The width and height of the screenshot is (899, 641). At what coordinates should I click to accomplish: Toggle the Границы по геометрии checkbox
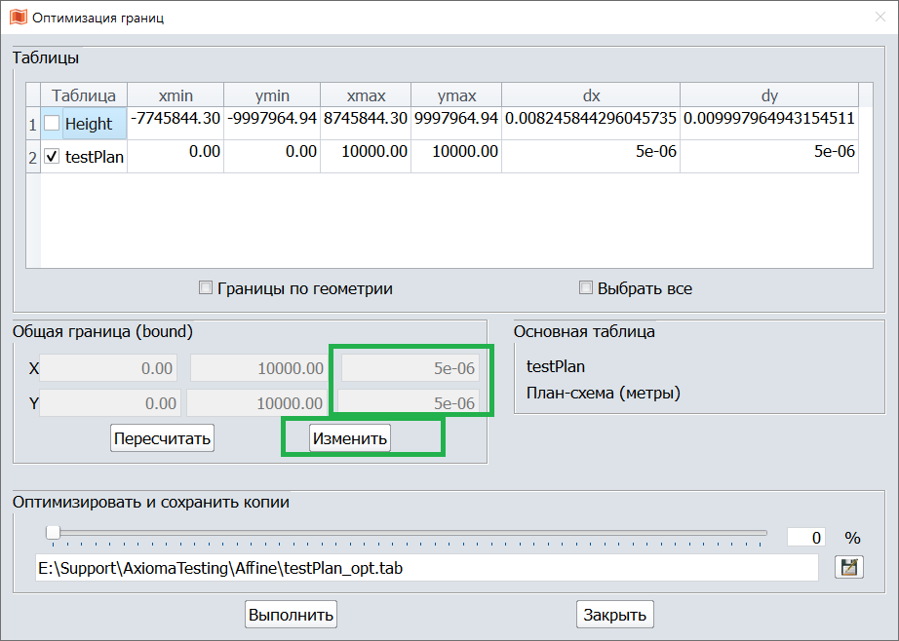(x=206, y=288)
